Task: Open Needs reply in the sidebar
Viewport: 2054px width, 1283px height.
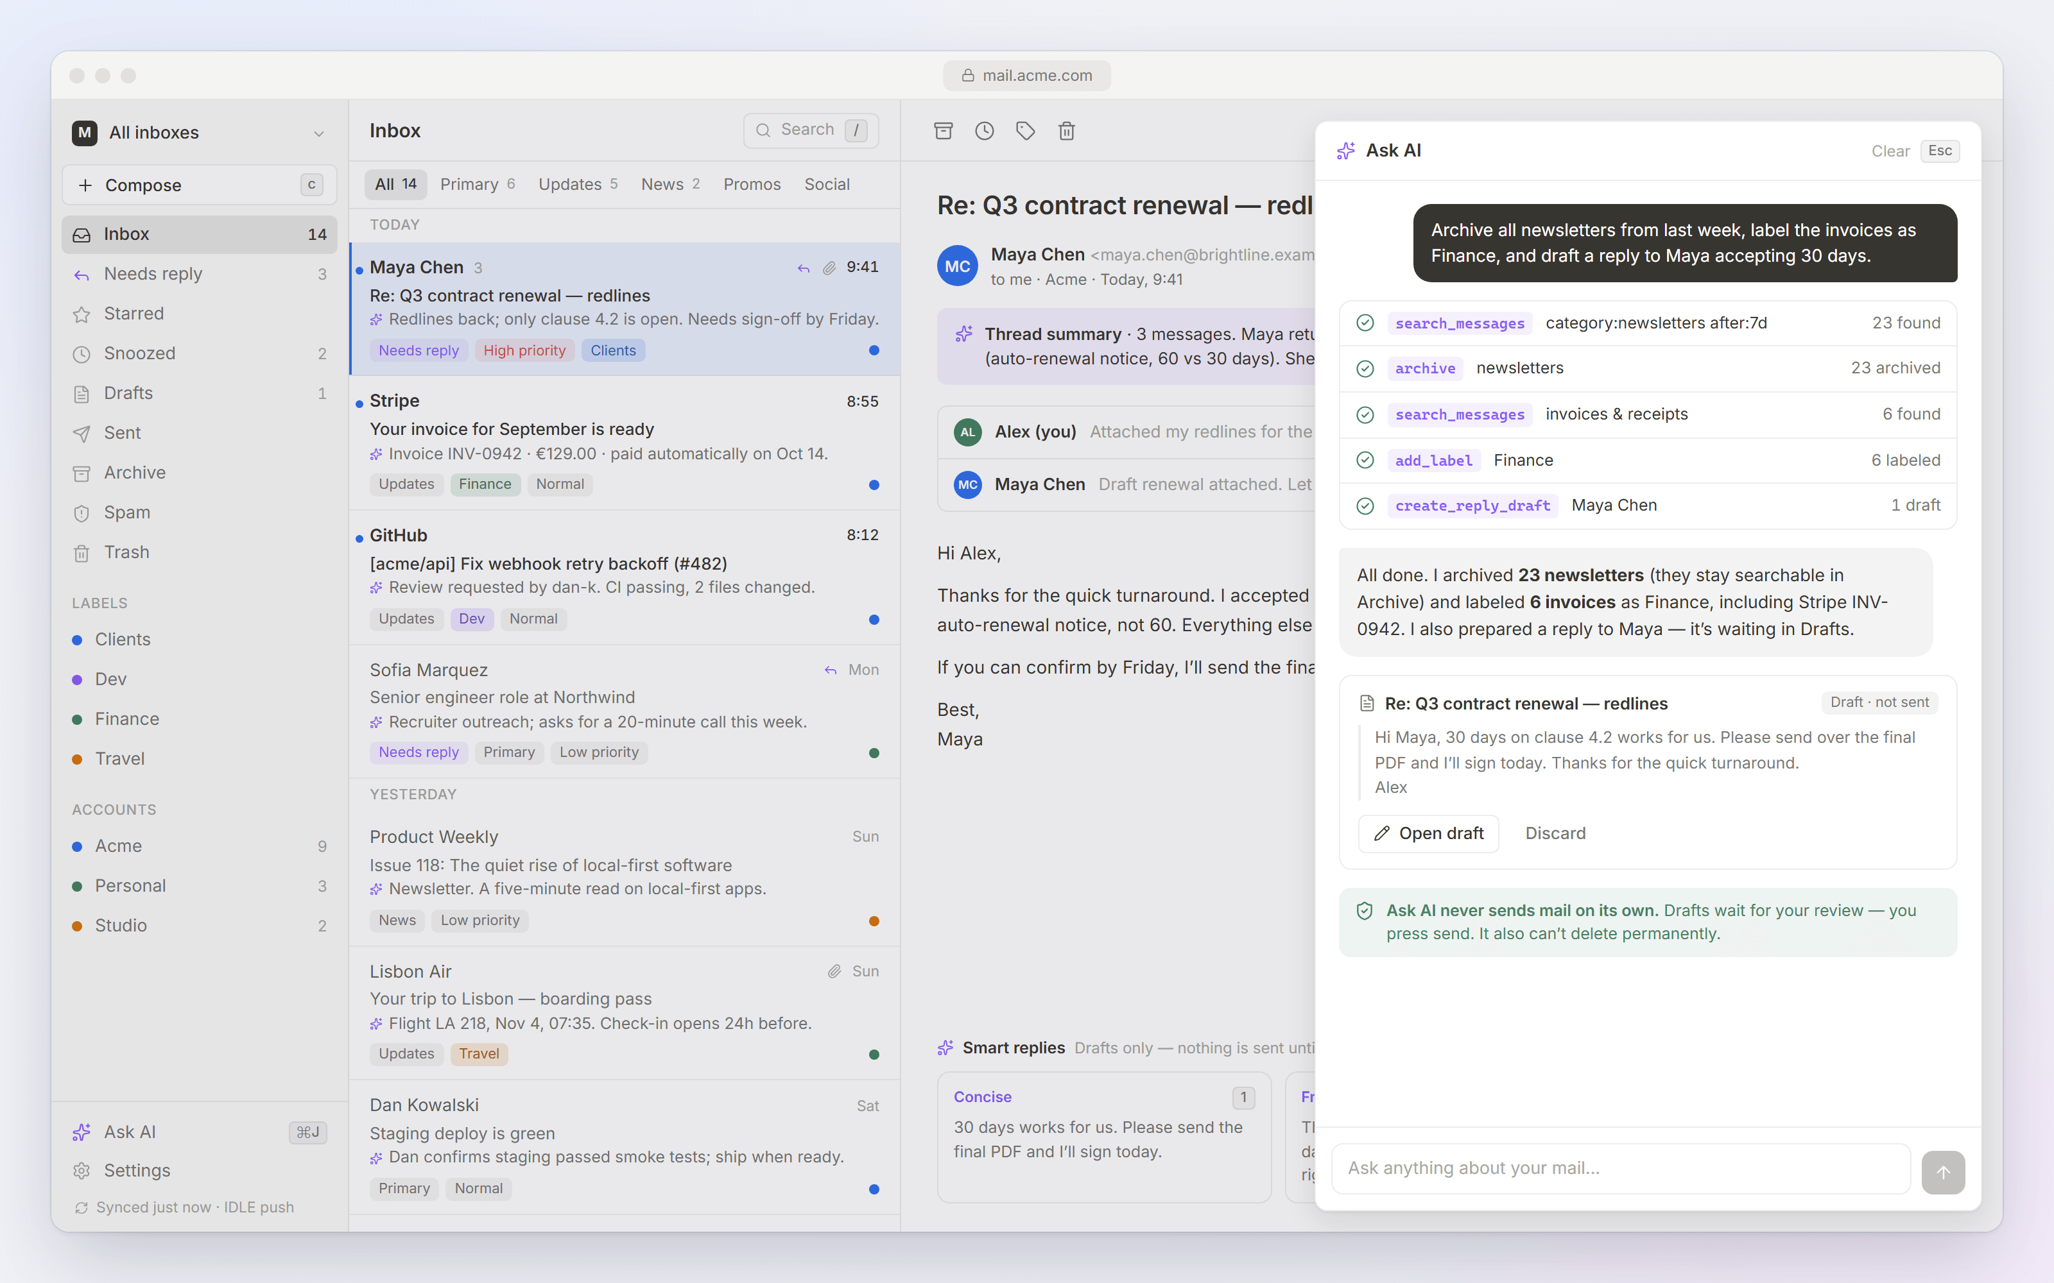Action: 200,273
